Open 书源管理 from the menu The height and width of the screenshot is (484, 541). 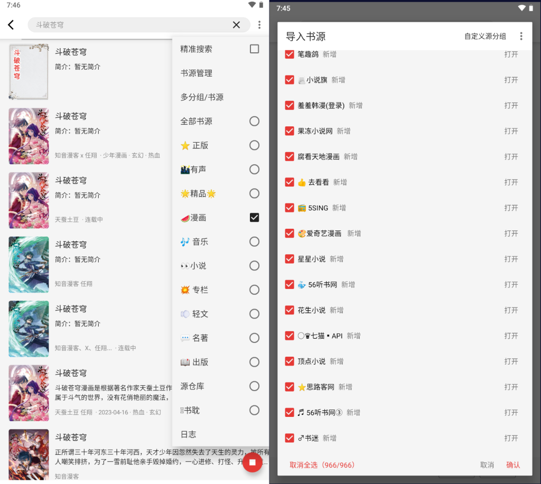point(197,73)
